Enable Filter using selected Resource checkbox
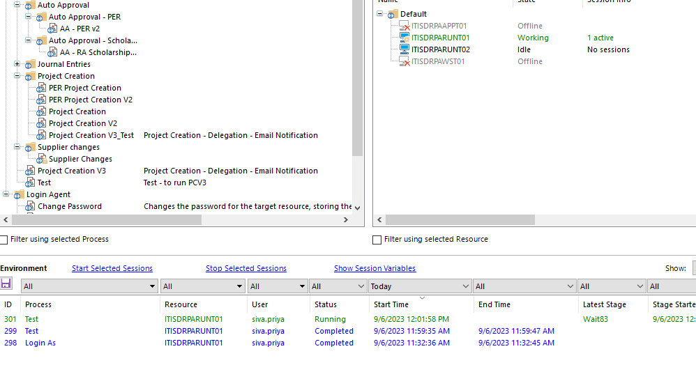This screenshot has width=696, height=365. pyautogui.click(x=377, y=240)
